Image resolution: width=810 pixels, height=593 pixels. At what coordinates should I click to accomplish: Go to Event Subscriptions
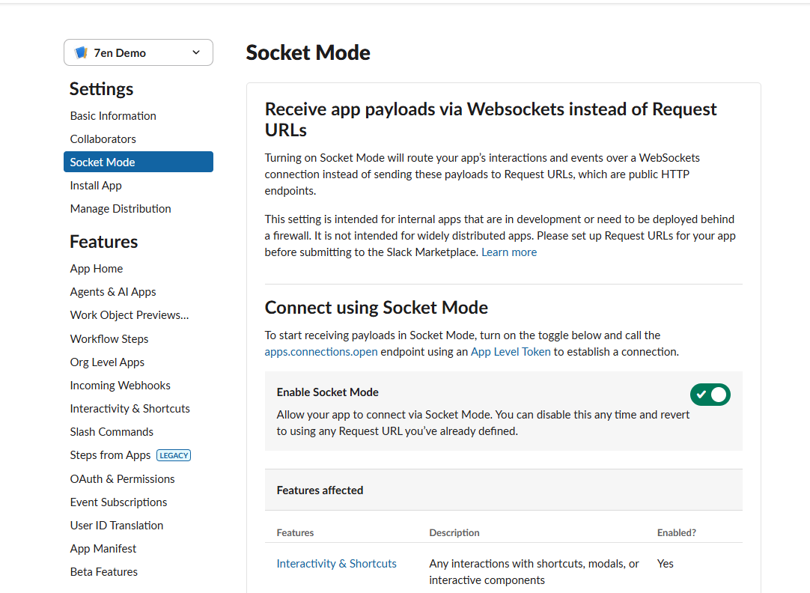[x=119, y=502]
